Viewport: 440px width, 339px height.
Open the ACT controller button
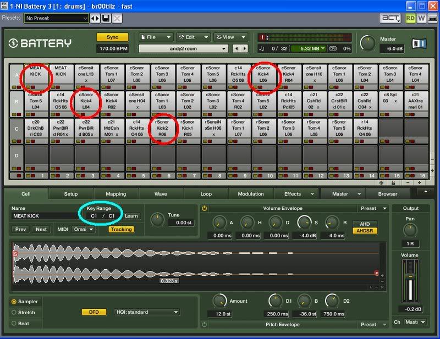[x=391, y=18]
